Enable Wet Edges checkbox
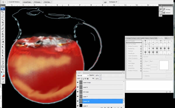 [127, 64]
